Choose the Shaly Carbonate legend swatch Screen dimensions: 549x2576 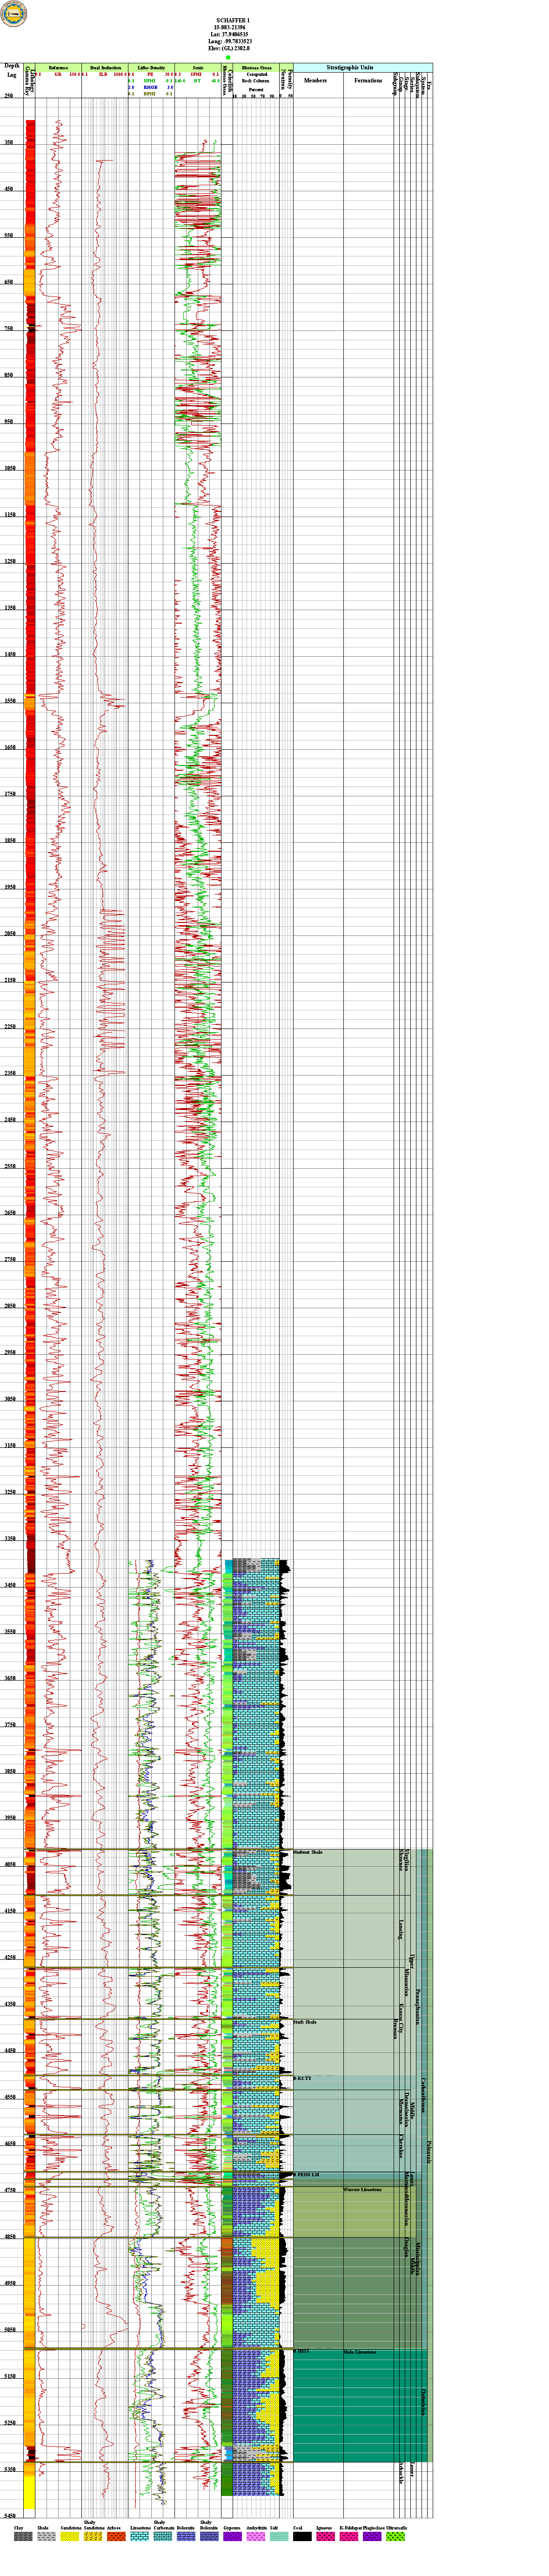coord(162,2536)
